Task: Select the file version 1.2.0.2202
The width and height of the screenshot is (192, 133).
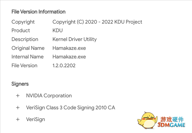Action: click(x=64, y=66)
